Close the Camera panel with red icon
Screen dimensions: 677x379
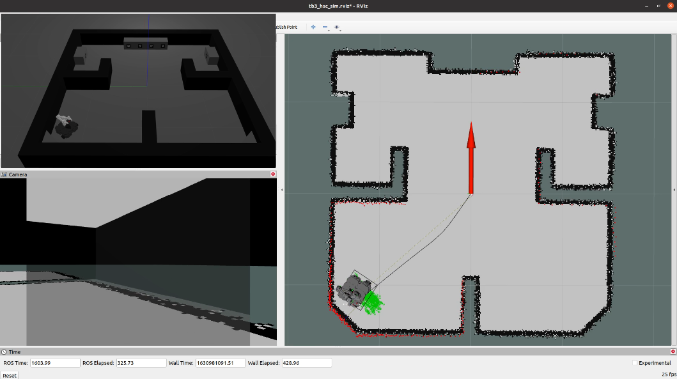tap(273, 174)
